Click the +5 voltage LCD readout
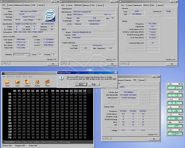The height and width of the screenshot is (148, 185). (175, 111)
